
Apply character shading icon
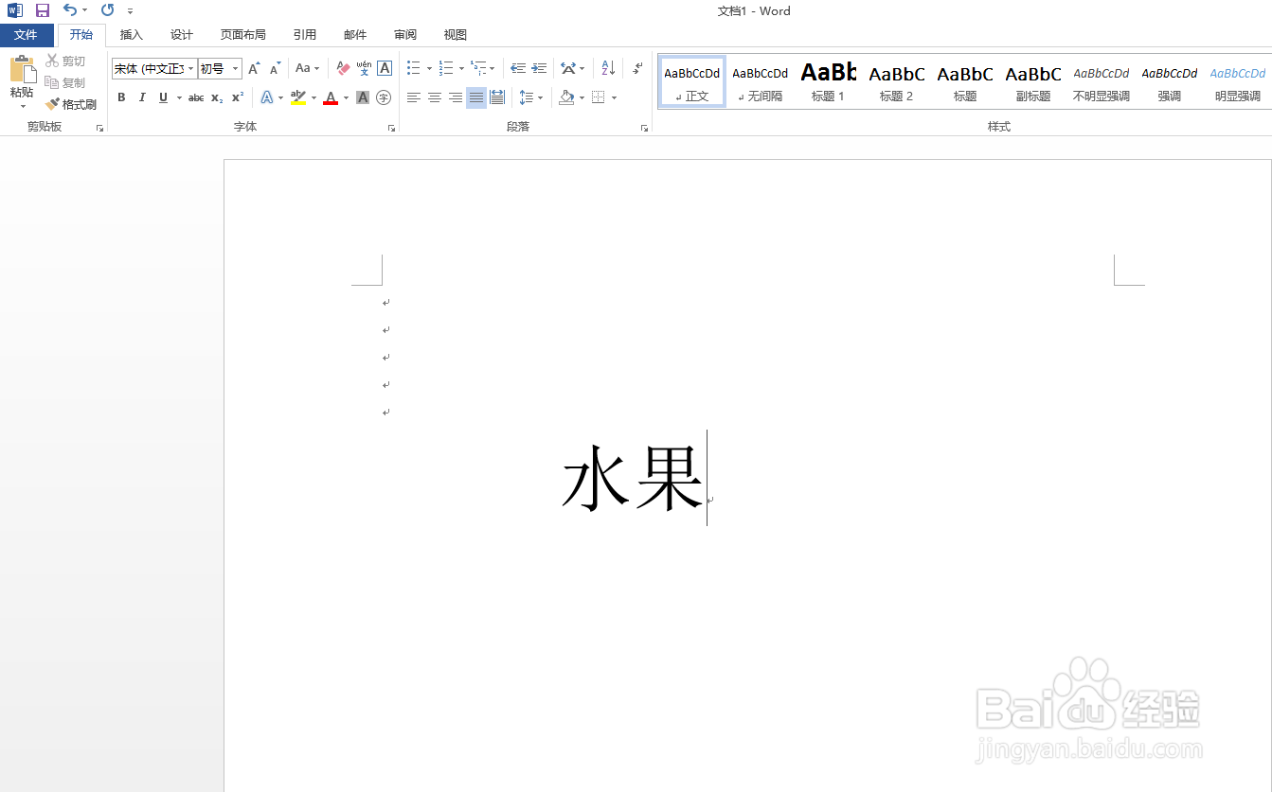pyautogui.click(x=363, y=97)
